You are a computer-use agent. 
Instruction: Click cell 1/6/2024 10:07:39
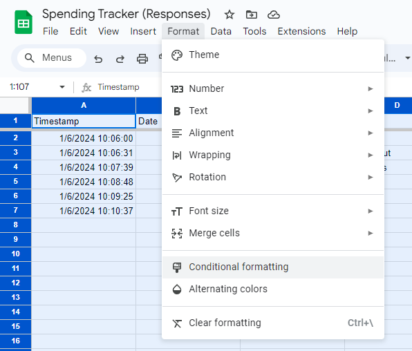pyautogui.click(x=84, y=167)
